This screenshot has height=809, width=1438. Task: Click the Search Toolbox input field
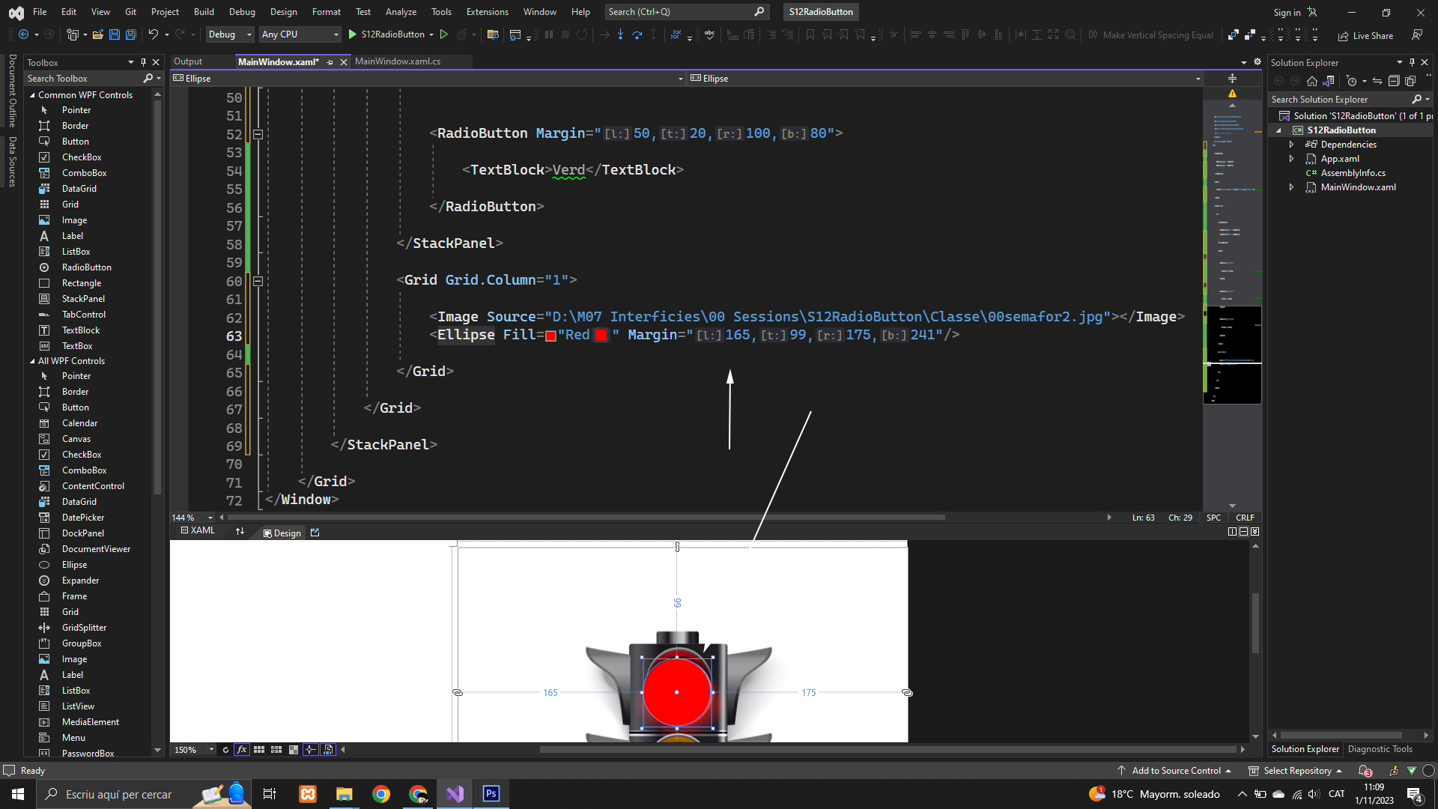pos(82,79)
